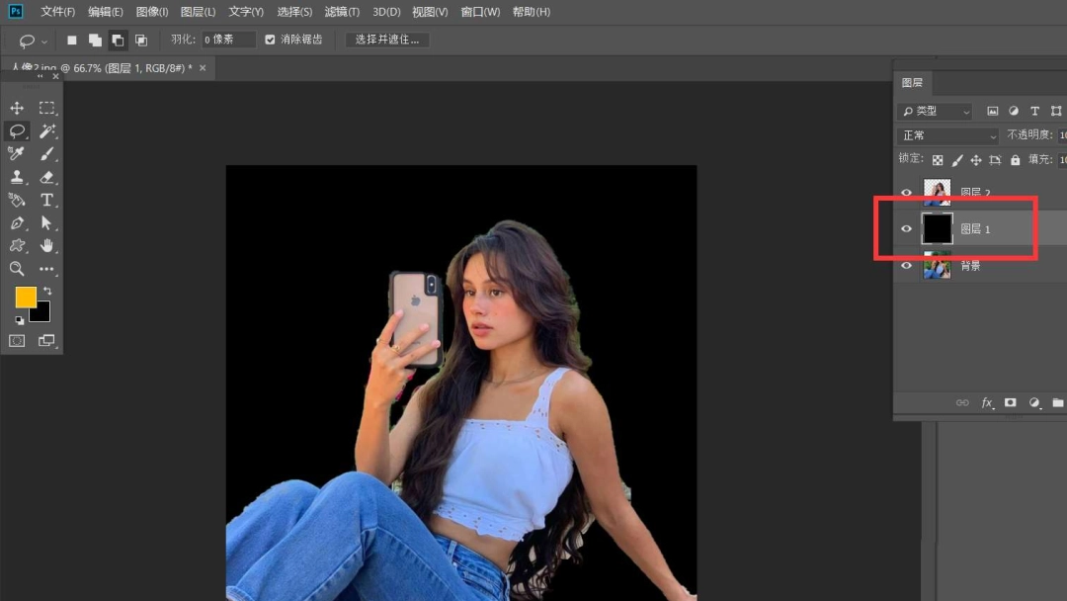Open the Lasso tool preset picker
The width and height of the screenshot is (1067, 601).
[x=32, y=41]
